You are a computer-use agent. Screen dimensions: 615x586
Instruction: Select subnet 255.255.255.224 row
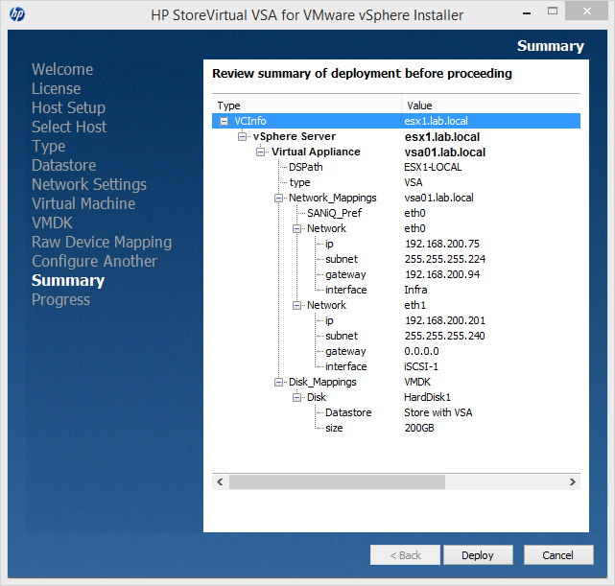coord(396,259)
